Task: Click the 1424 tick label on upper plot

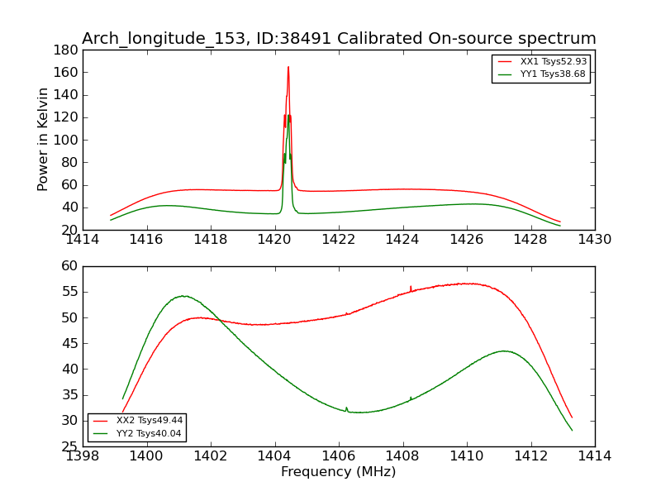Action: pos(402,240)
